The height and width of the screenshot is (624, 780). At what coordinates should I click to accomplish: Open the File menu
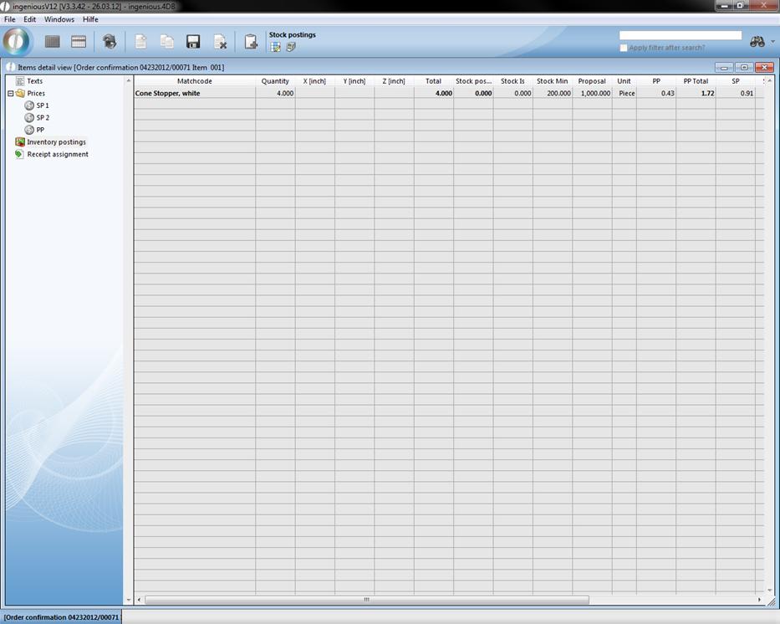10,19
